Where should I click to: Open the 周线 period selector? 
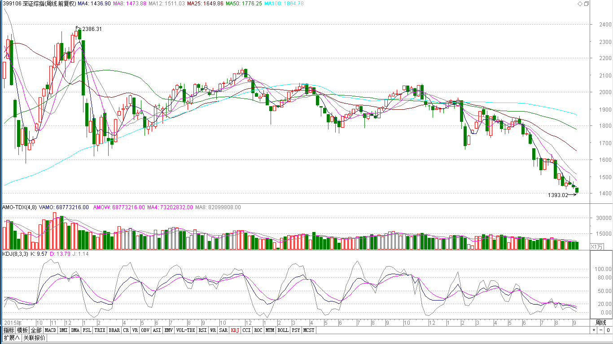(x=600, y=322)
